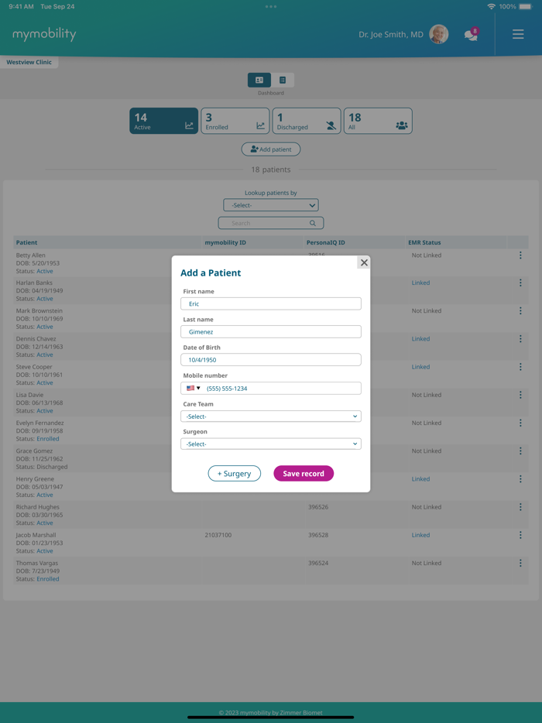Click the Wi-Fi status icon
Viewport: 542px width, 723px height.
pyautogui.click(x=491, y=6)
